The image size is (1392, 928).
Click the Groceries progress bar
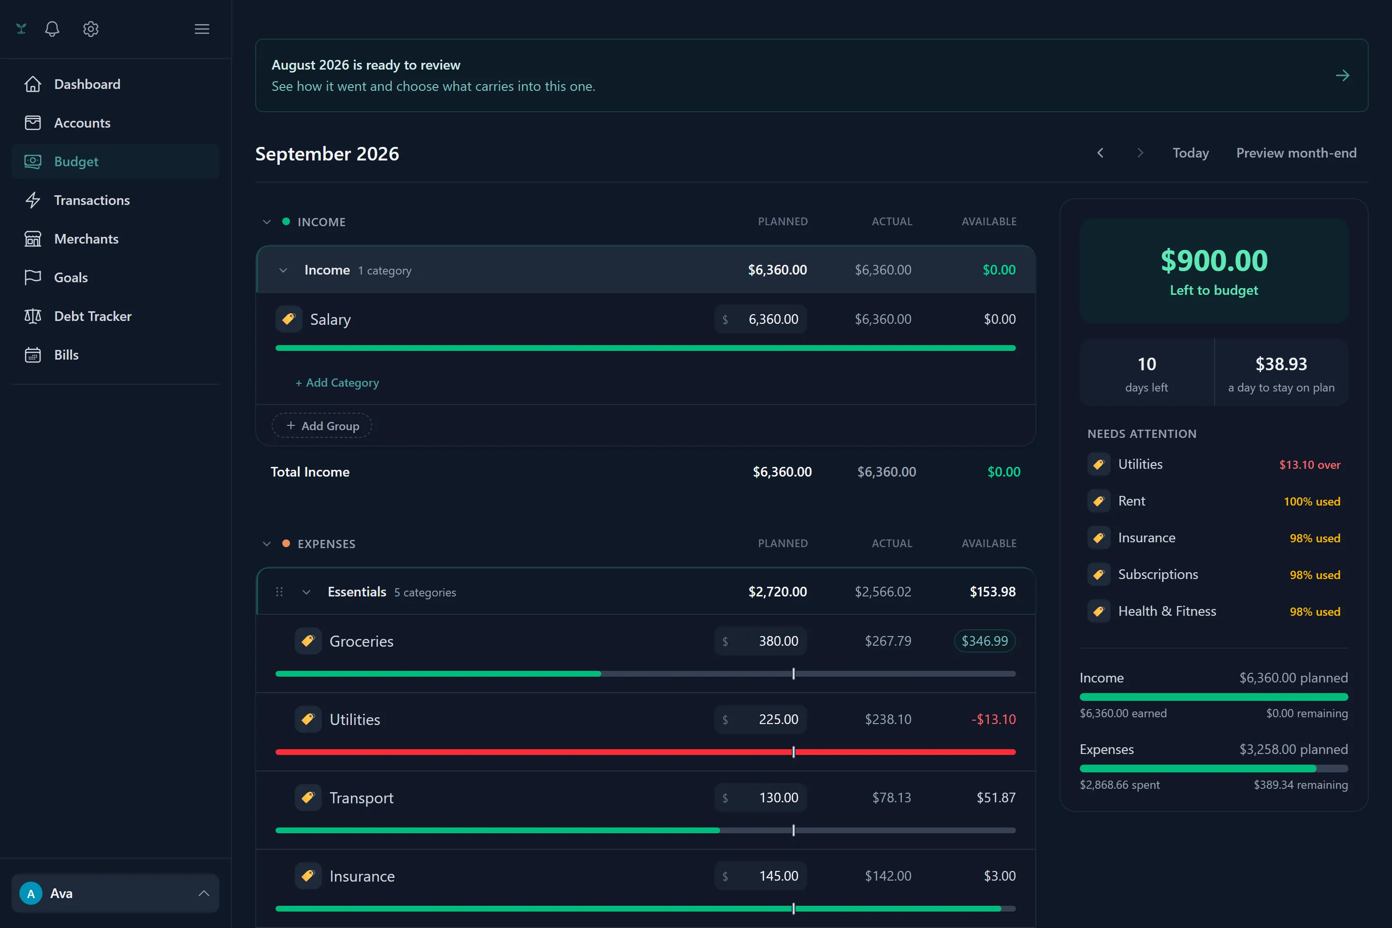646,673
